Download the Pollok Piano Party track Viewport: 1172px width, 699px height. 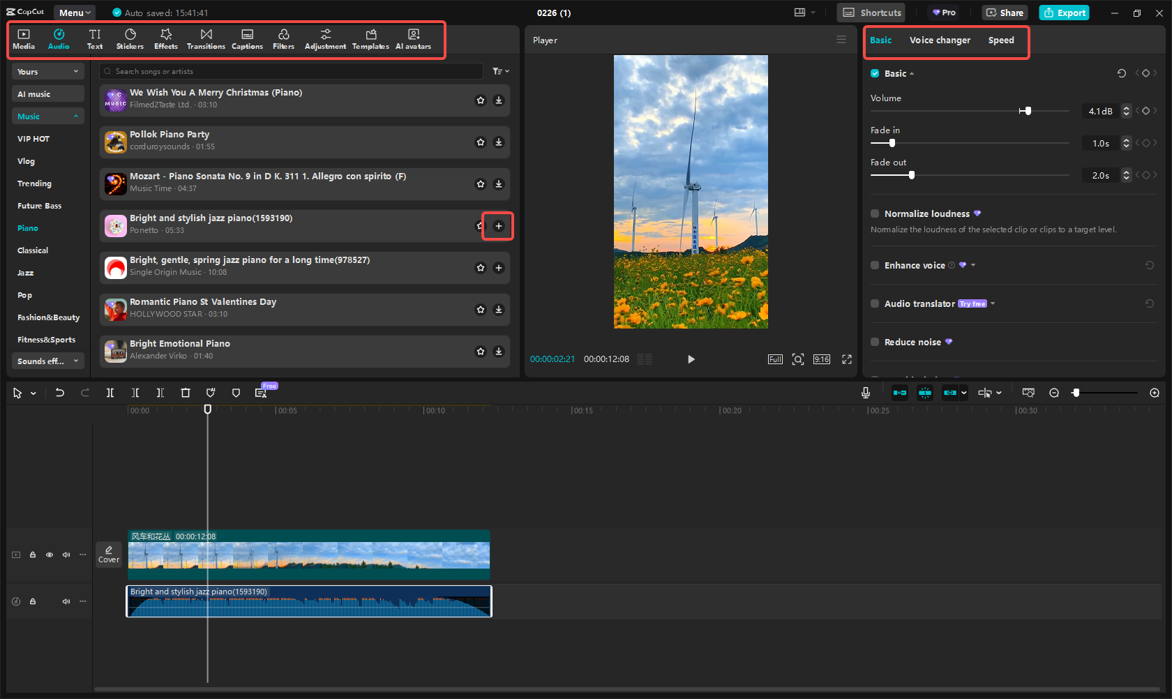point(498,142)
